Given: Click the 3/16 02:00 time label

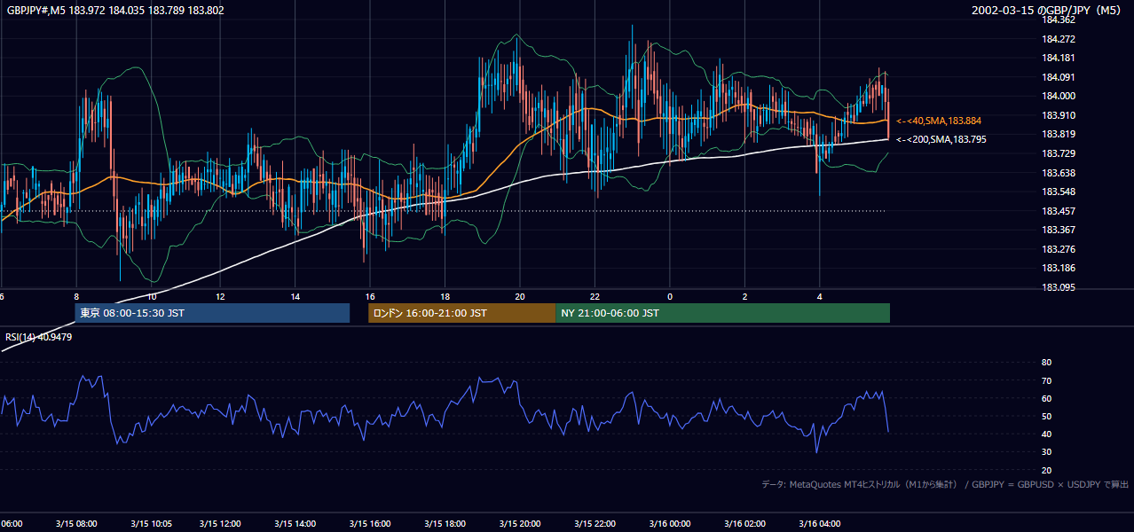Looking at the screenshot, I should click(x=744, y=524).
